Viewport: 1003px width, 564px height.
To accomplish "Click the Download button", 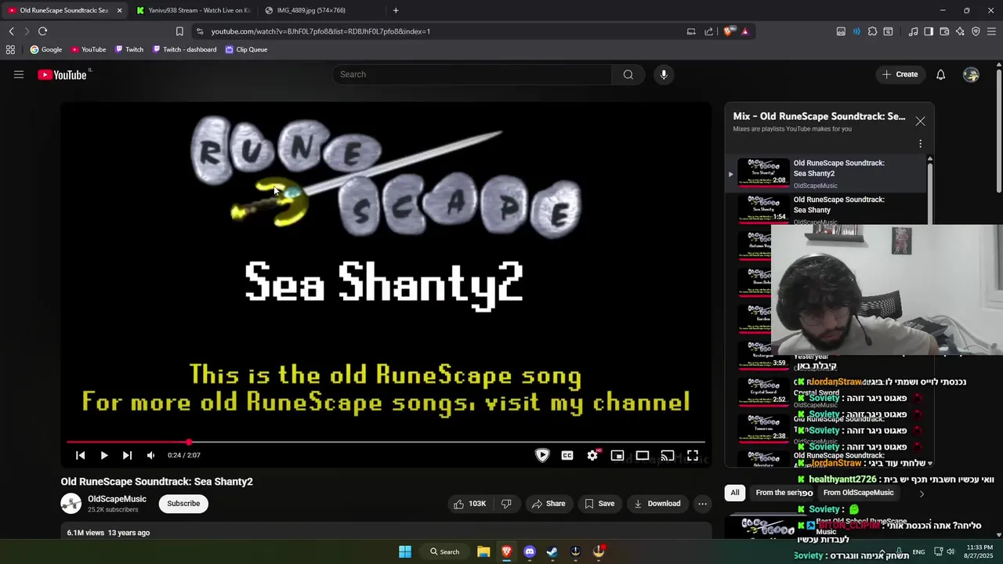I will pyautogui.click(x=657, y=504).
